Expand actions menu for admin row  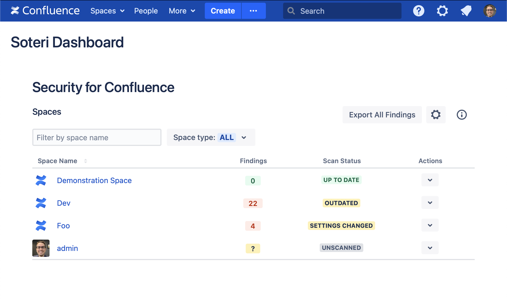tap(430, 248)
